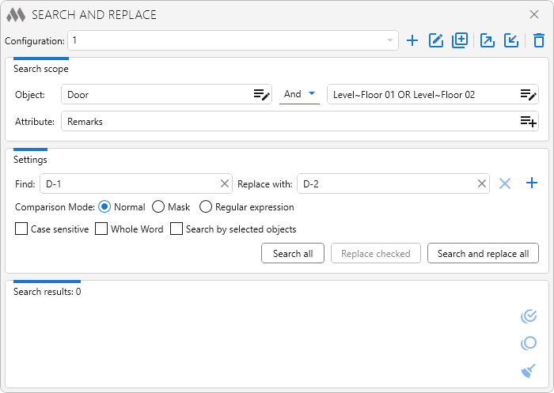Delete configuration with the trash icon
This screenshot has width=554, height=393.
pos(538,40)
